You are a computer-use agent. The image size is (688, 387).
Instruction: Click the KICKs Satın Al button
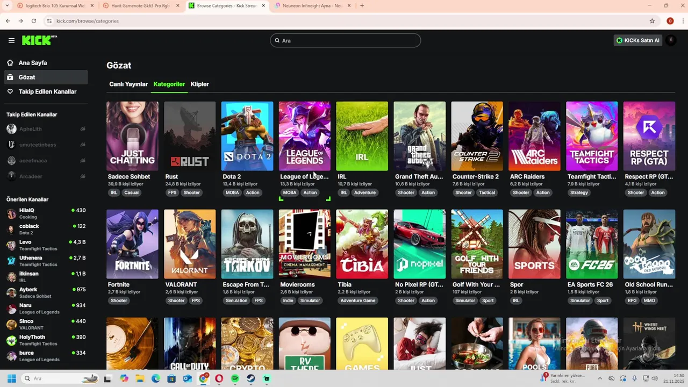(638, 40)
